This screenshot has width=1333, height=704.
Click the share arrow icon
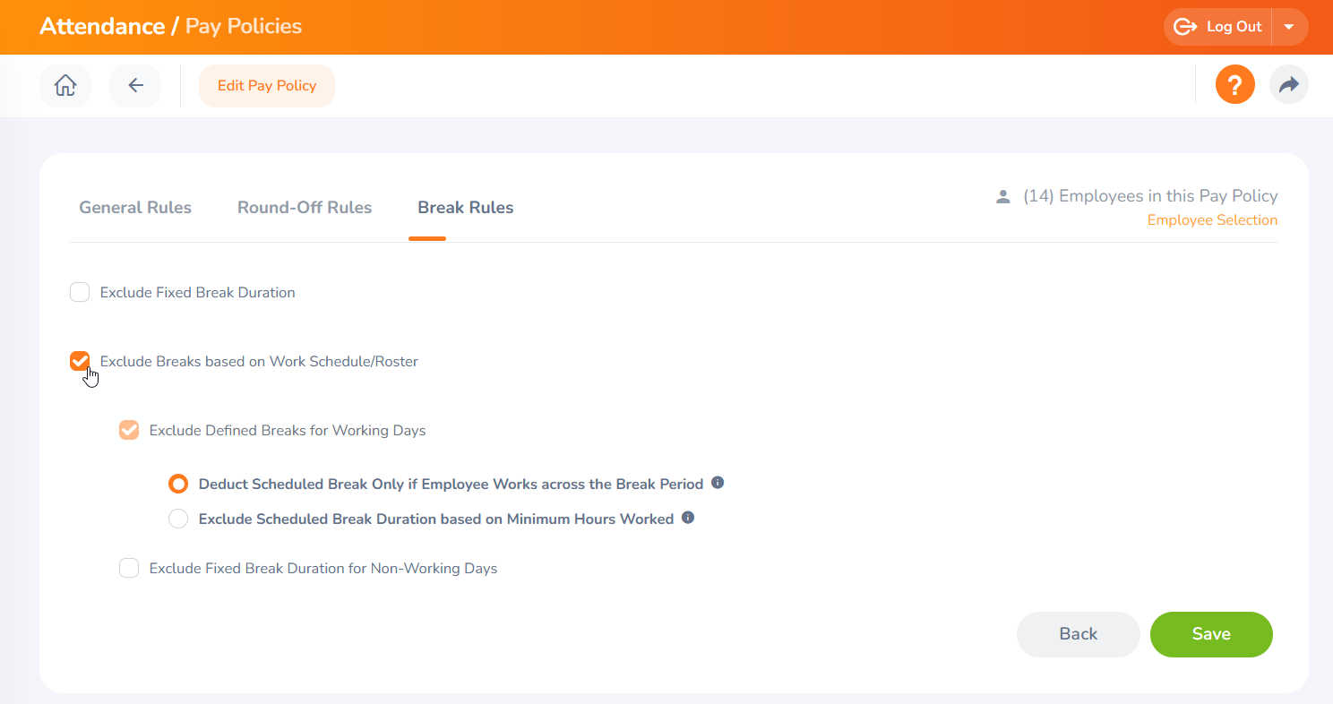(x=1288, y=86)
